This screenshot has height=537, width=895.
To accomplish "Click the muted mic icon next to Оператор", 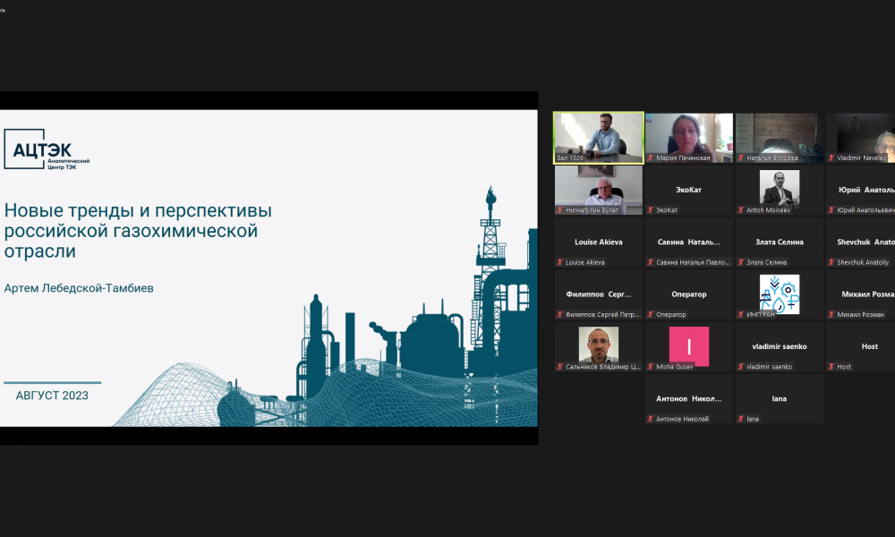I will 651,314.
